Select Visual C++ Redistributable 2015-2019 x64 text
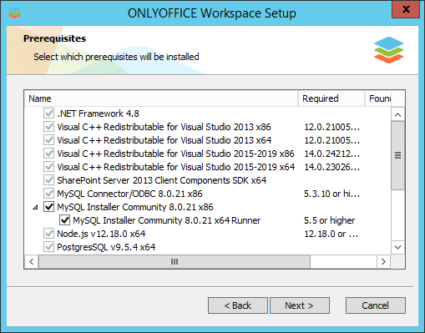Viewport: 425px width, 333px height. tap(176, 167)
